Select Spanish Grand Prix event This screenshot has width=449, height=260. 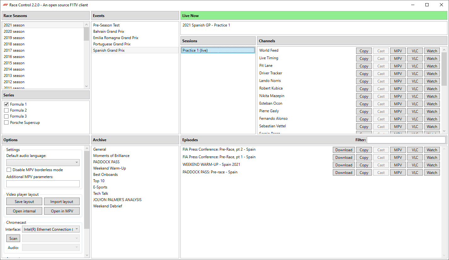pyautogui.click(x=135, y=50)
